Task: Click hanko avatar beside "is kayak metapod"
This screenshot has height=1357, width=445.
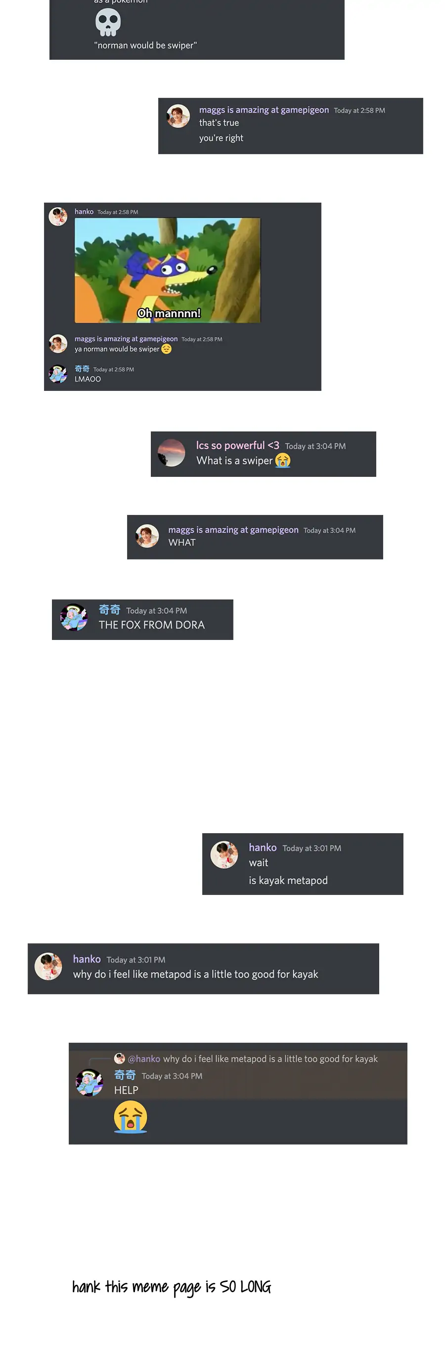Action: pyautogui.click(x=224, y=854)
